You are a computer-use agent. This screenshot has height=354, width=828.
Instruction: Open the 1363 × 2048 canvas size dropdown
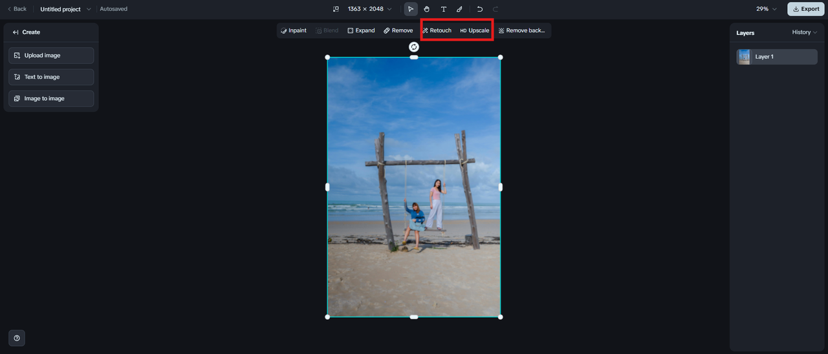click(369, 9)
